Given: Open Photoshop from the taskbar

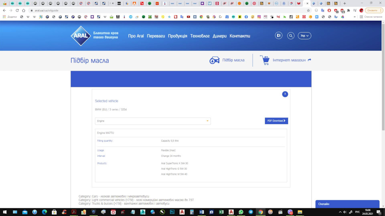Looking at the screenshot, I should tap(172, 212).
